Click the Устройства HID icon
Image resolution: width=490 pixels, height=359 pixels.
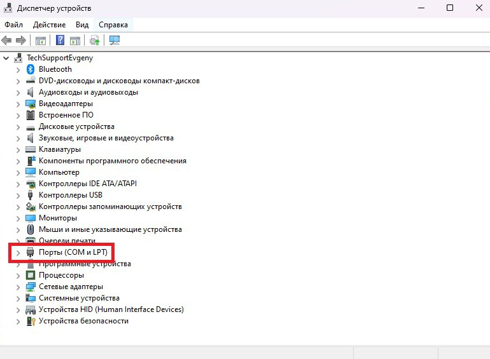pos(31,309)
